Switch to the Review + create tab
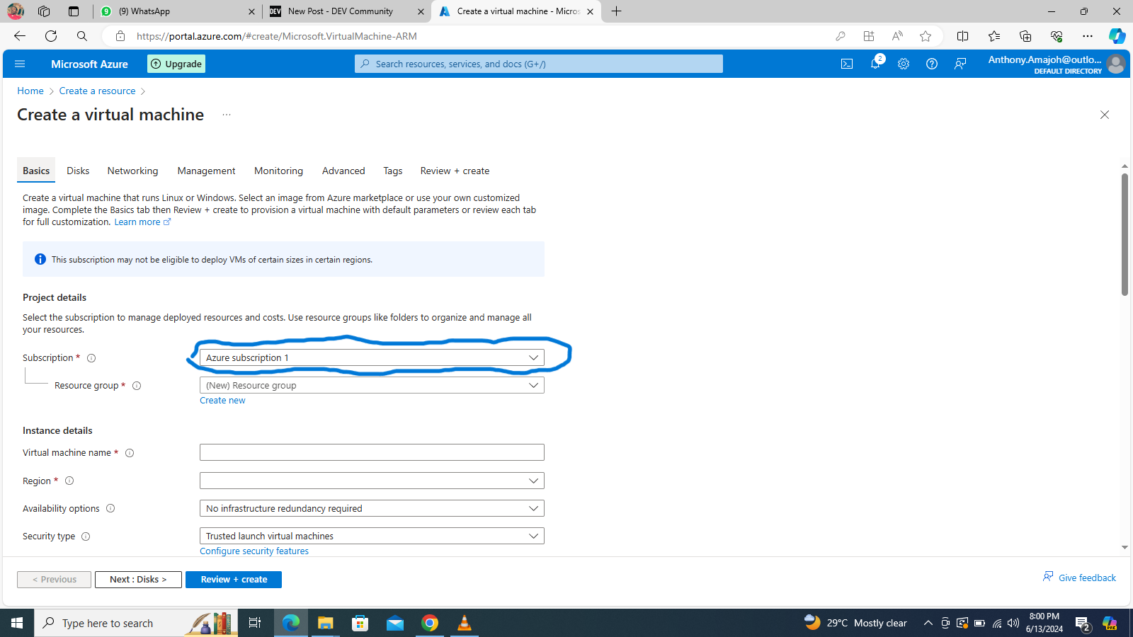Image resolution: width=1133 pixels, height=637 pixels. tap(455, 171)
